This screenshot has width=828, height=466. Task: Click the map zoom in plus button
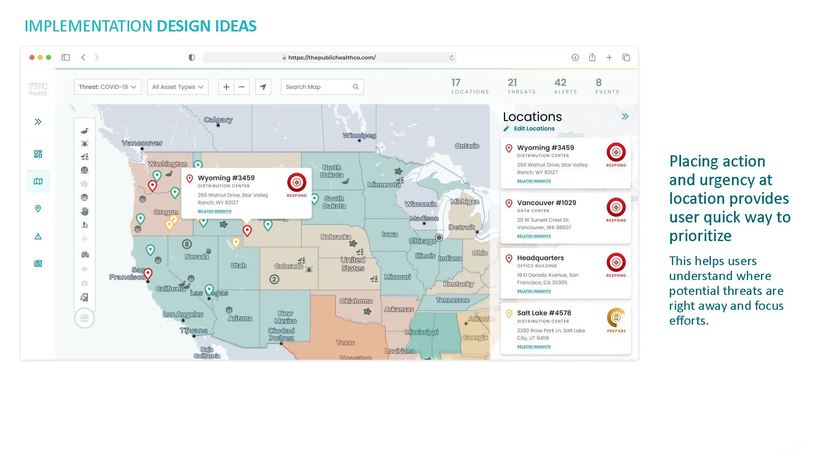tap(226, 87)
